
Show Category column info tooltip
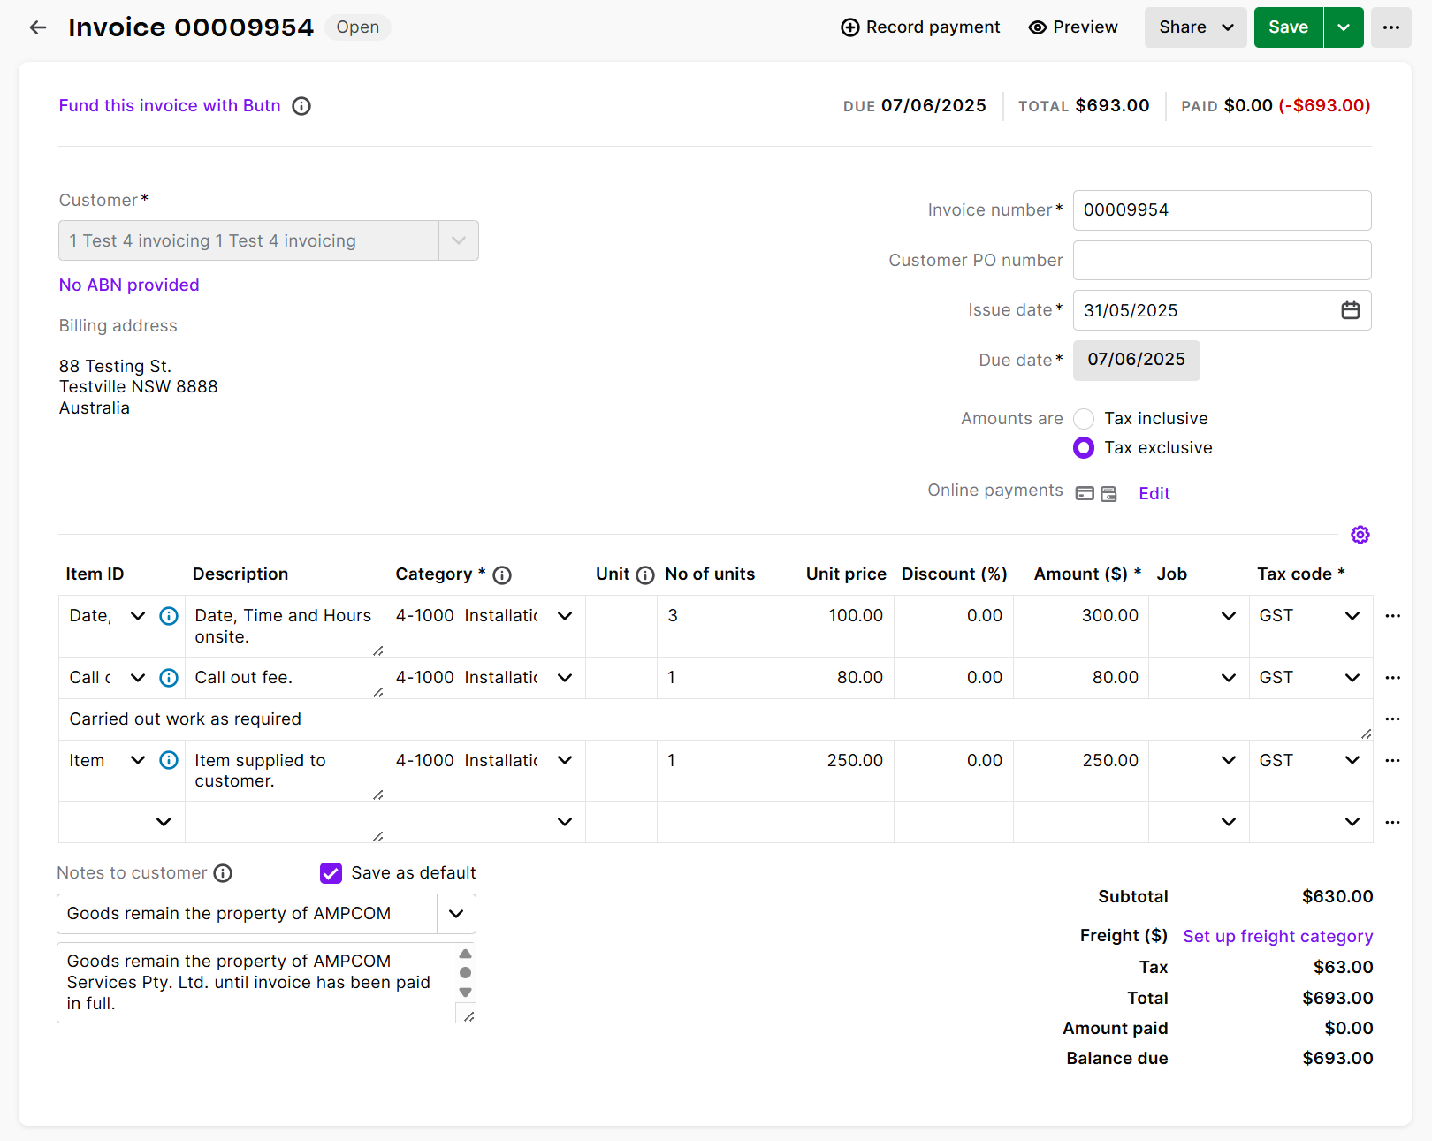[x=502, y=575]
